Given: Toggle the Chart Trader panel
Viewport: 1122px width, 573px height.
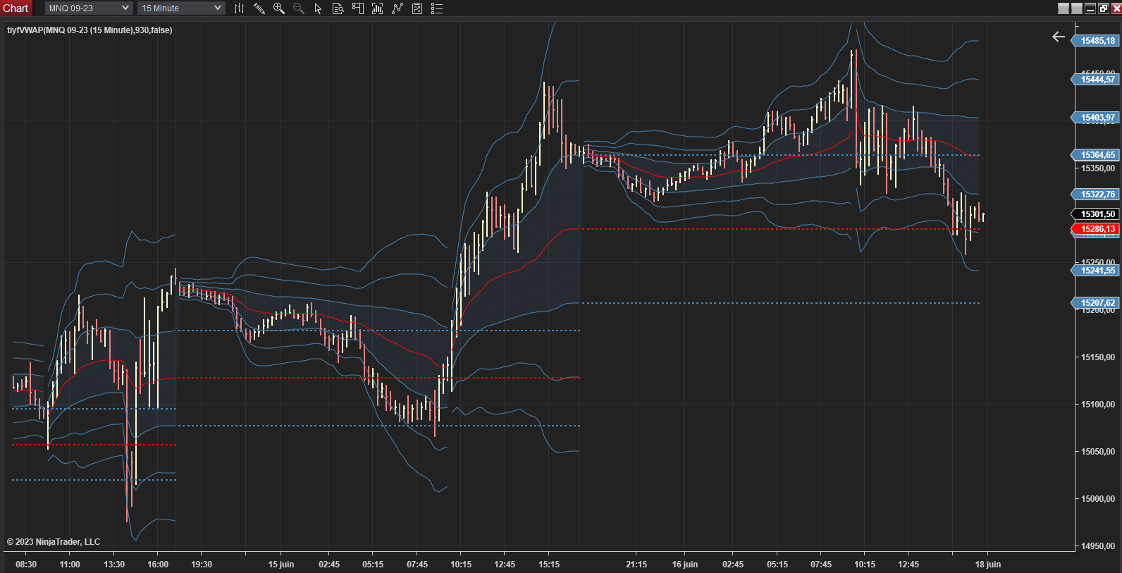Looking at the screenshot, I should click(x=358, y=8).
